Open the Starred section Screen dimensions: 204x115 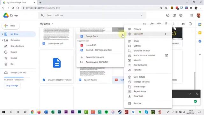coord(14,58)
